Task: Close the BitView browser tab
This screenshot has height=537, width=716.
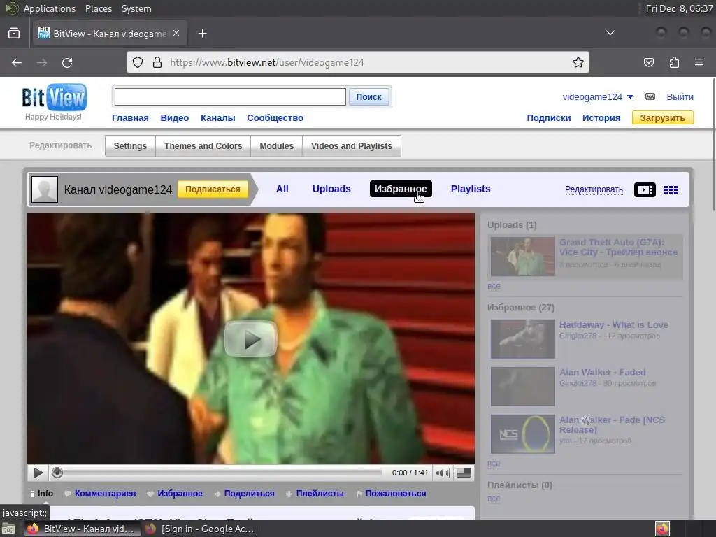Action: click(176, 34)
